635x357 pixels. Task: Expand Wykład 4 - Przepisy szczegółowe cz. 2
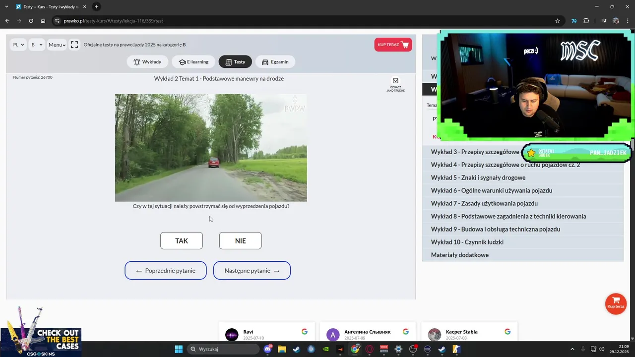click(x=522, y=165)
